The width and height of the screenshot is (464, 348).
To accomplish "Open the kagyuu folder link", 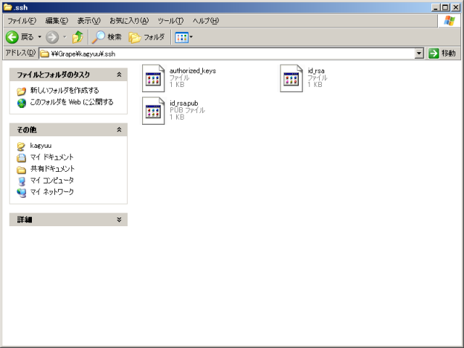I will click(41, 146).
